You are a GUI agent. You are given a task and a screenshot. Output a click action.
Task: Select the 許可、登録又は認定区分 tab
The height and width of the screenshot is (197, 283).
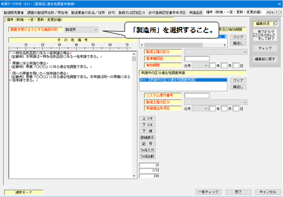[x=126, y=12]
